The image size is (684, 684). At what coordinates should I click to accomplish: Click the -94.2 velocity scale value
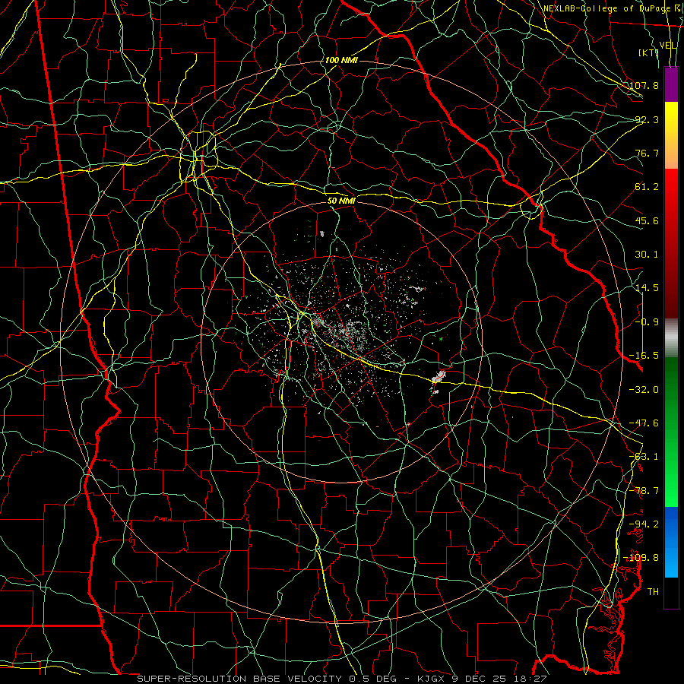pyautogui.click(x=644, y=524)
